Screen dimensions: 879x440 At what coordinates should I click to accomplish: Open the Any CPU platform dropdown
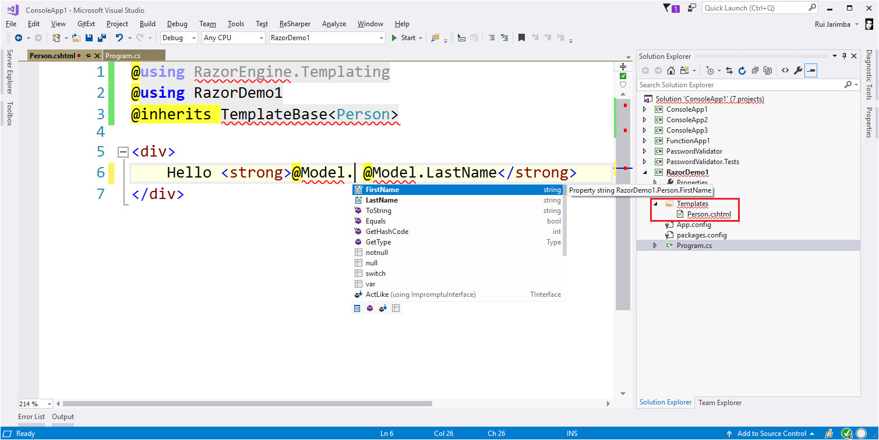[233, 38]
